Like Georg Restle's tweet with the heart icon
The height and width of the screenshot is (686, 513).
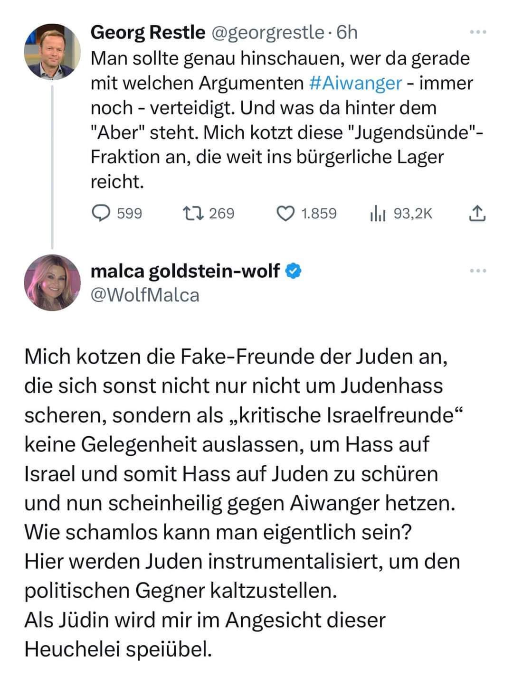[x=285, y=214]
